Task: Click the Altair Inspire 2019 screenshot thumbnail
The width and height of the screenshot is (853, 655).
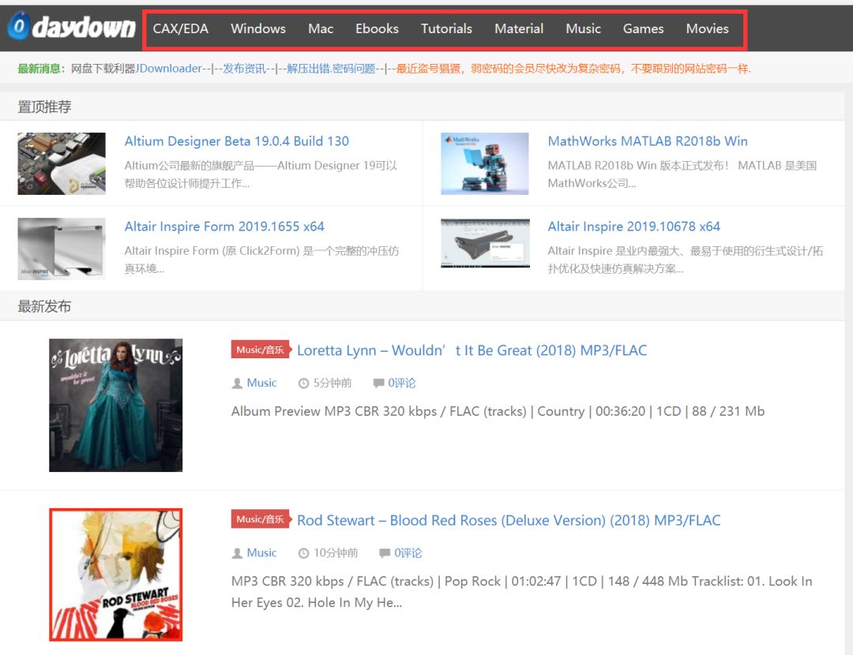Action: 485,243
